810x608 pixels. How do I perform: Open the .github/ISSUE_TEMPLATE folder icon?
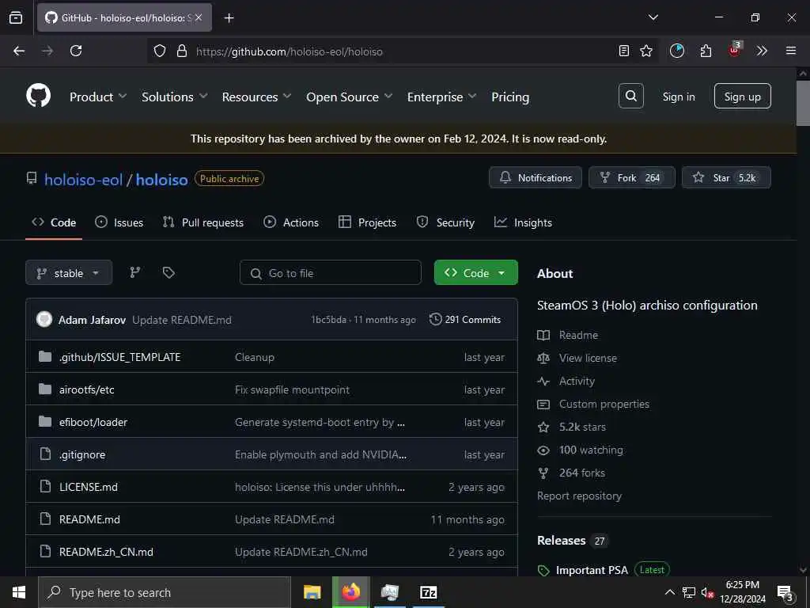point(45,356)
